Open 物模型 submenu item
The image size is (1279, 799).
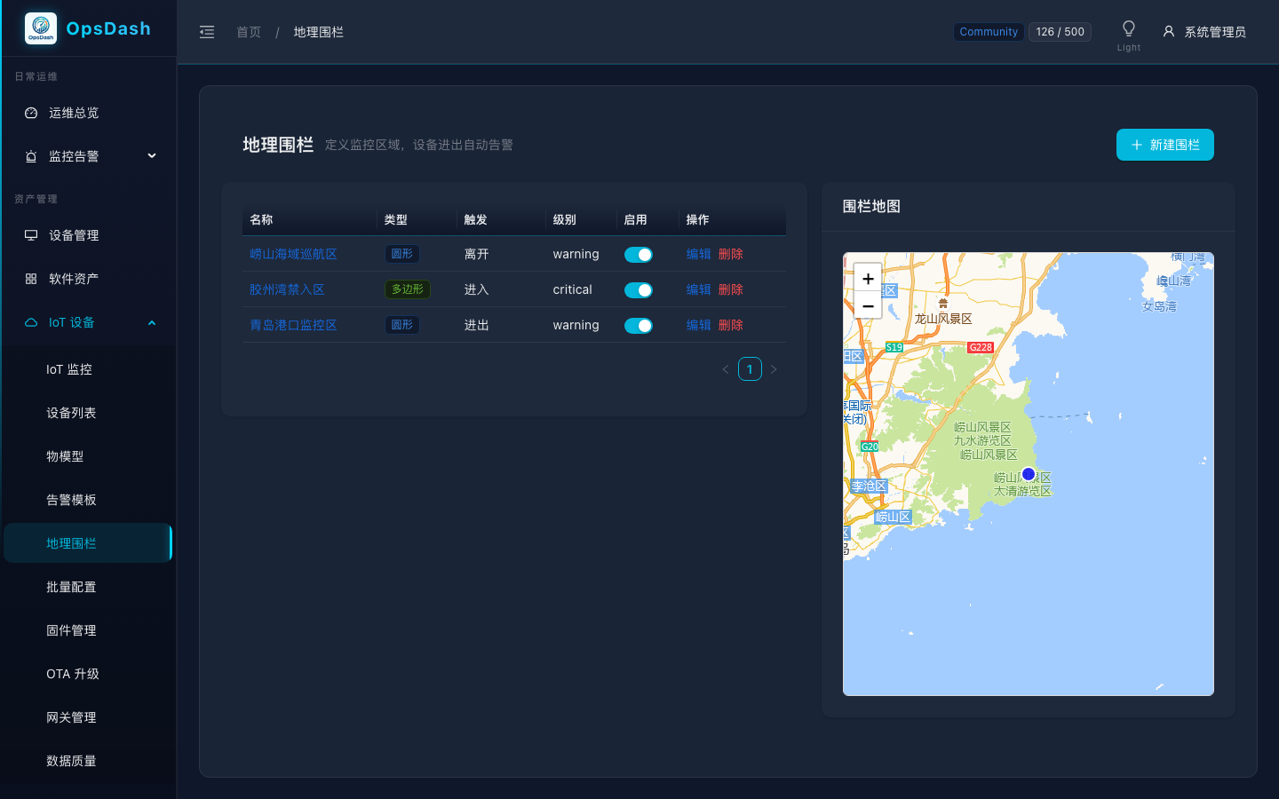point(88,456)
